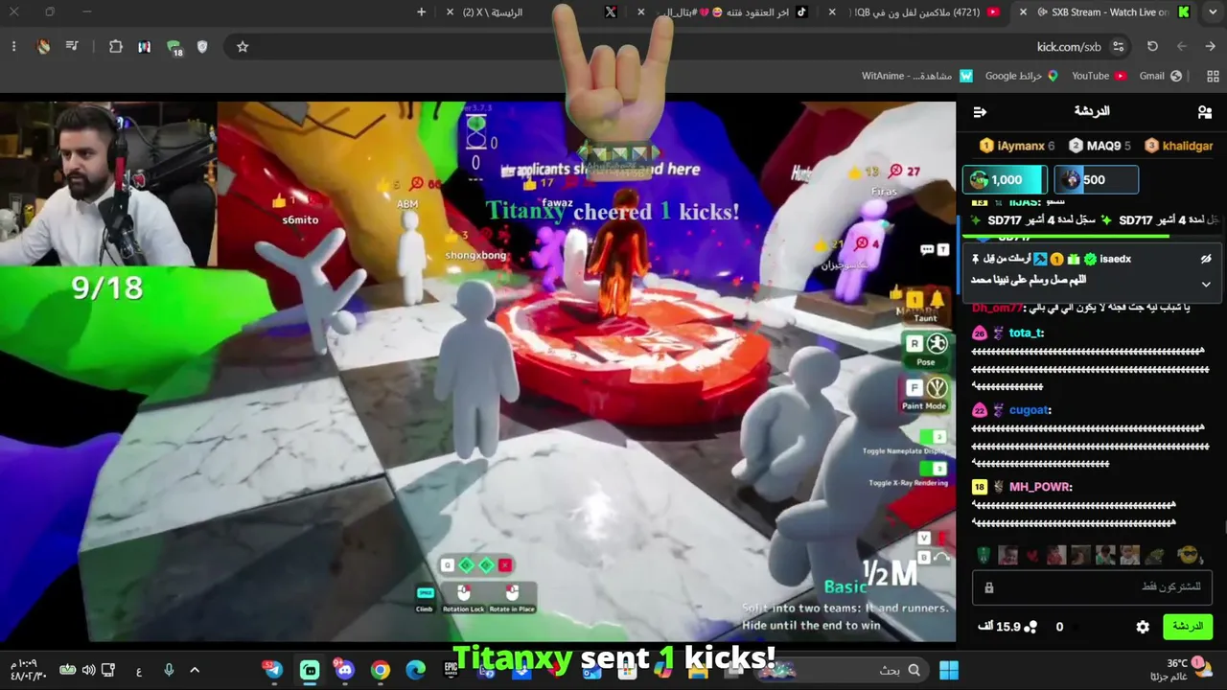
Task: Expand the pinned message chevron
Action: coord(1206,284)
